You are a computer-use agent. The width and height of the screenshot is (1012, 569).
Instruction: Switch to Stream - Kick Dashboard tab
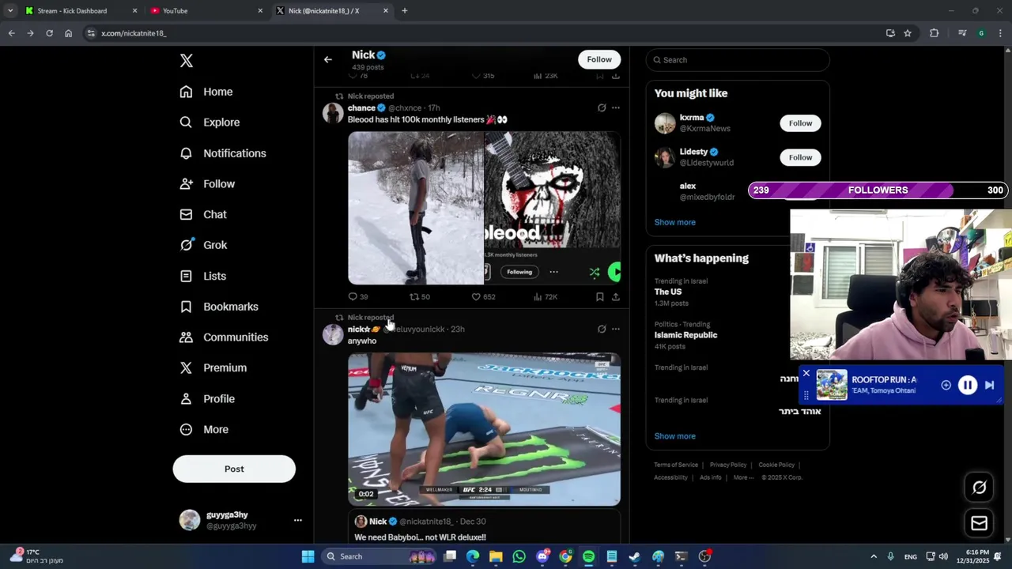pos(81,11)
